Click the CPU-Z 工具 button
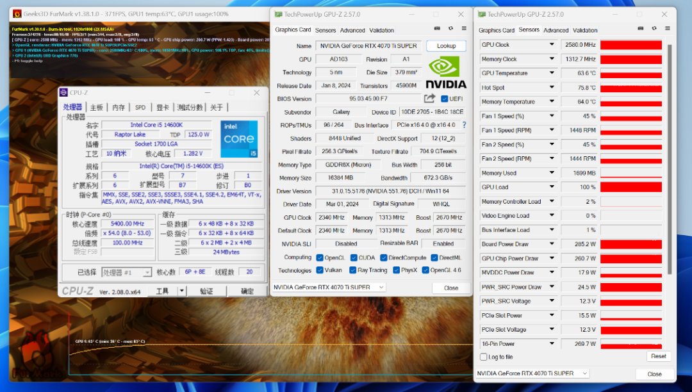692x392 pixels. click(162, 291)
